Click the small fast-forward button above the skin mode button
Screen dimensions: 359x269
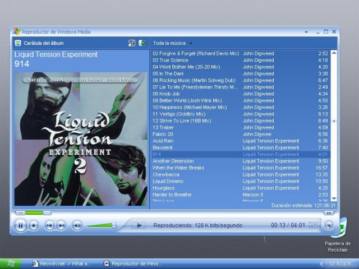coord(329,213)
